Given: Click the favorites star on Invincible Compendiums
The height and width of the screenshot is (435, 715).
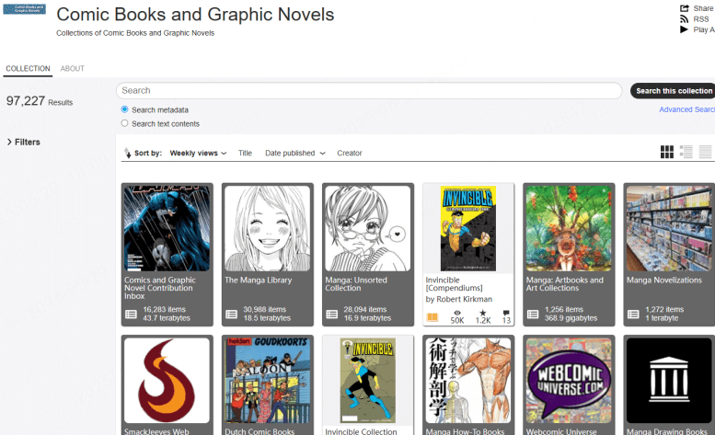Looking at the screenshot, I should tap(483, 313).
